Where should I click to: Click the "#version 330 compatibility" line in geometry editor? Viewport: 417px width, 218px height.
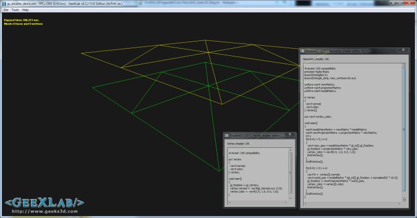pyautogui.click(x=320, y=68)
